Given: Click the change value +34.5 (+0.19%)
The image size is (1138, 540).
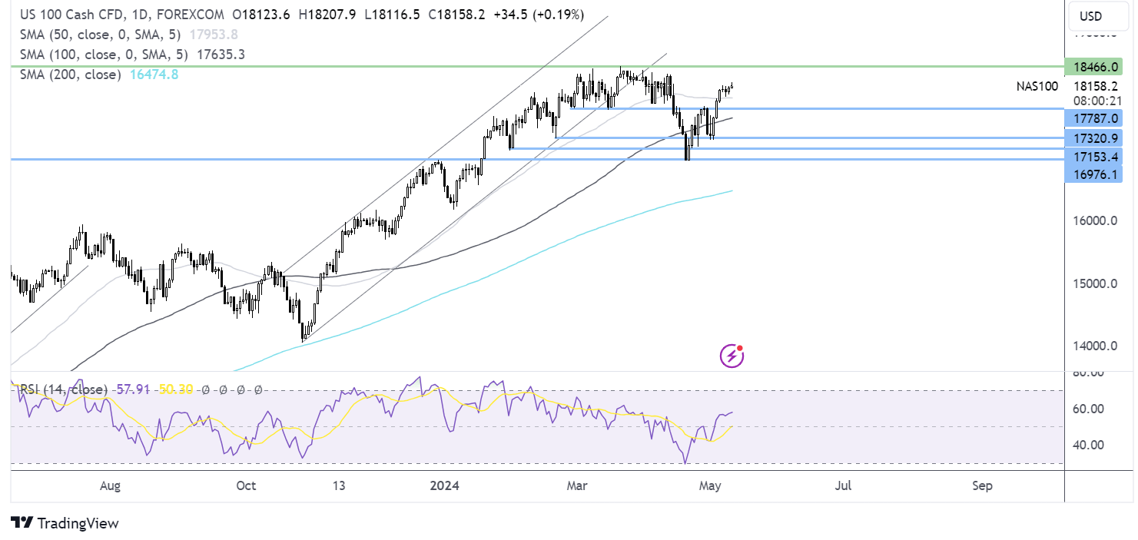Looking at the screenshot, I should click(x=537, y=15).
